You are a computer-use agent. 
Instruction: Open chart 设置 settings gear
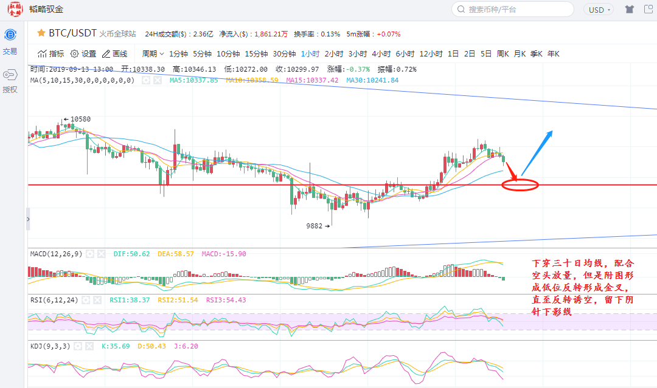click(x=83, y=53)
